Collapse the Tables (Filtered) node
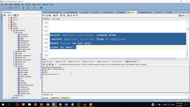The image size is (190, 107). [11, 30]
